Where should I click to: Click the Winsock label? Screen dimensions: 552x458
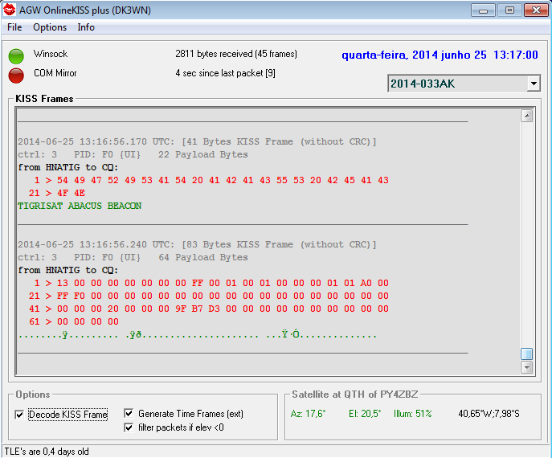[51, 54]
